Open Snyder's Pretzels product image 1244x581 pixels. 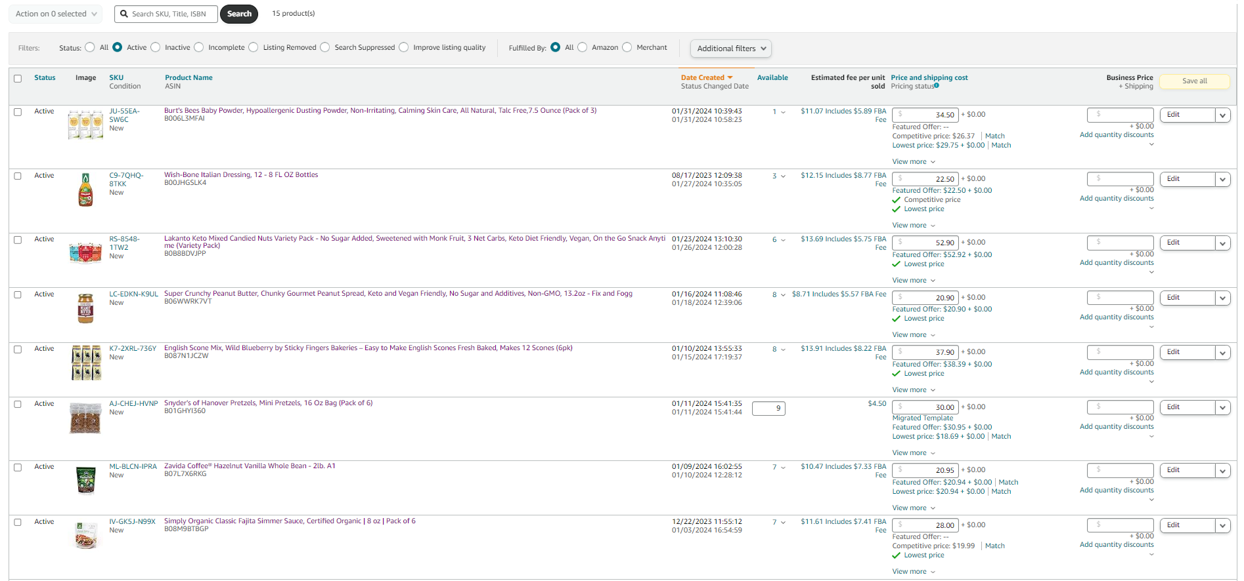coord(86,418)
